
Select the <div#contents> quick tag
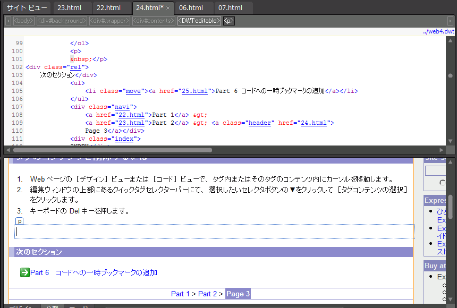click(154, 21)
